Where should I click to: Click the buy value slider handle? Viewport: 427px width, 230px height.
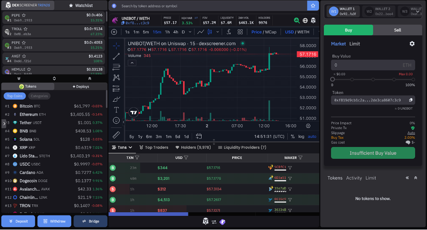pos(333,79)
